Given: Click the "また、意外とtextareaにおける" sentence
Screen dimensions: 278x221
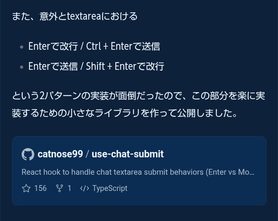Looking at the screenshot, I should coord(75,16).
